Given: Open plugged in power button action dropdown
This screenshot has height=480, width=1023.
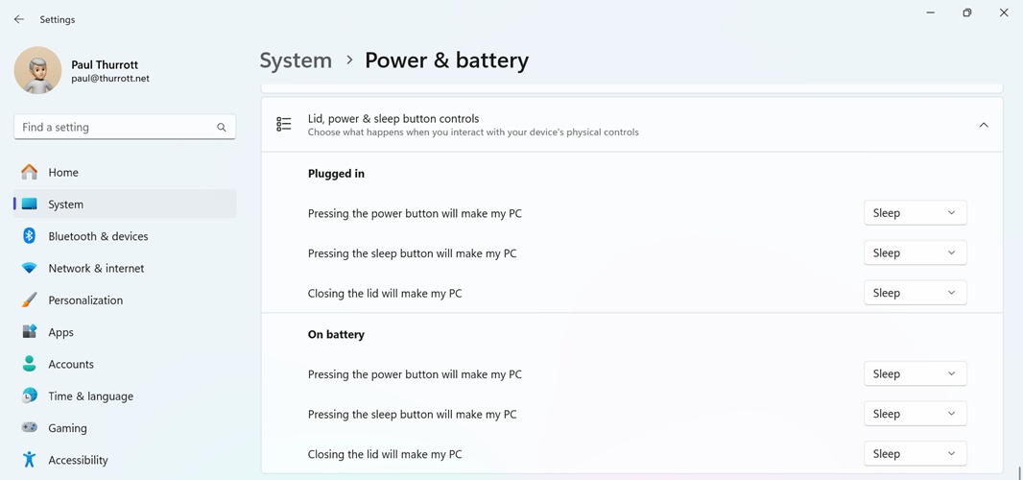Looking at the screenshot, I should 915,213.
